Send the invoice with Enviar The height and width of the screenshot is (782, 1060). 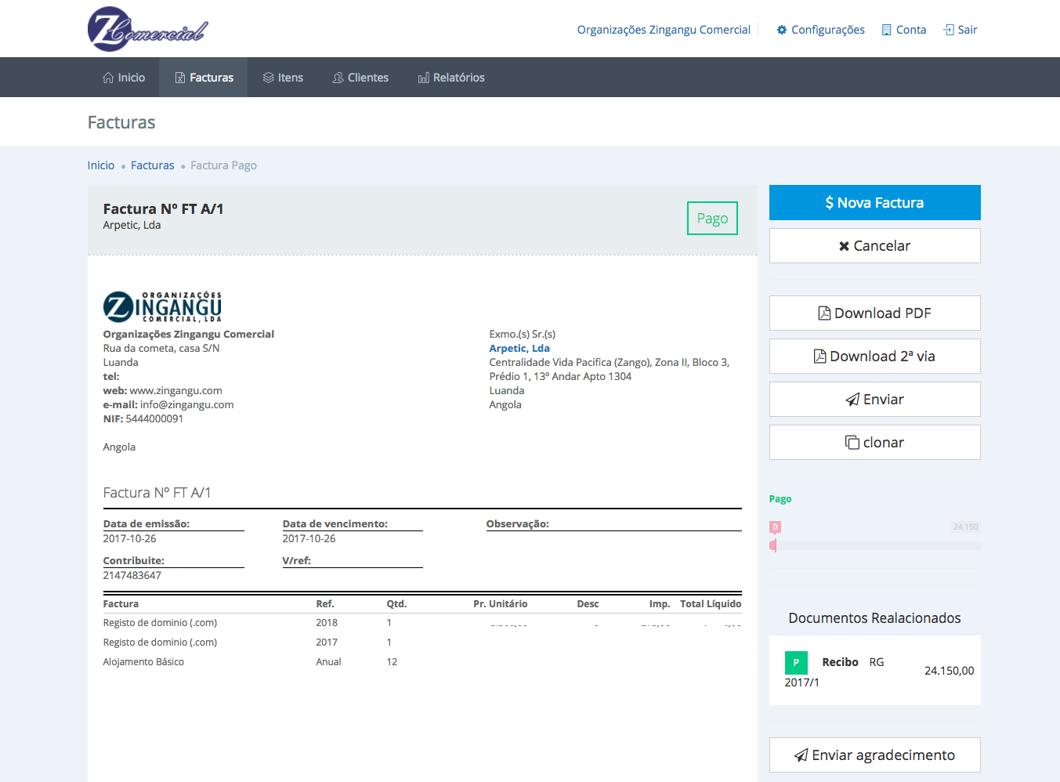point(874,400)
